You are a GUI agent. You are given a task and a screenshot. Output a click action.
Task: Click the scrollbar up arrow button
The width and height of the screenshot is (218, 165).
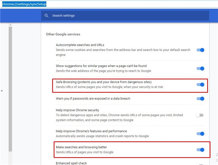pos(10,25)
